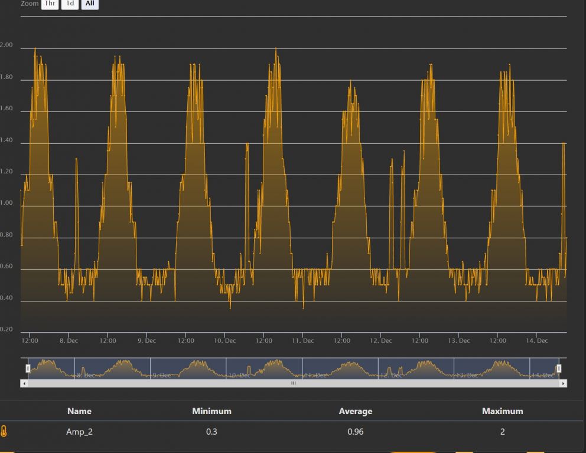This screenshot has width=586, height=453.
Task: Click the scrollbar's right arrow
Action: click(x=563, y=383)
